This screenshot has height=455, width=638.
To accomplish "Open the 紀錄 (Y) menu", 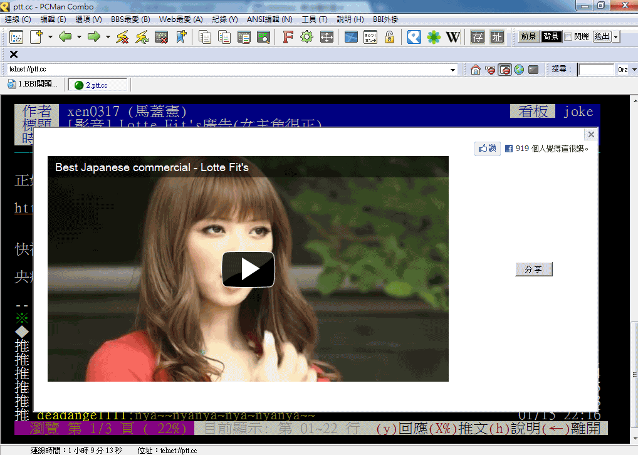I will click(224, 19).
